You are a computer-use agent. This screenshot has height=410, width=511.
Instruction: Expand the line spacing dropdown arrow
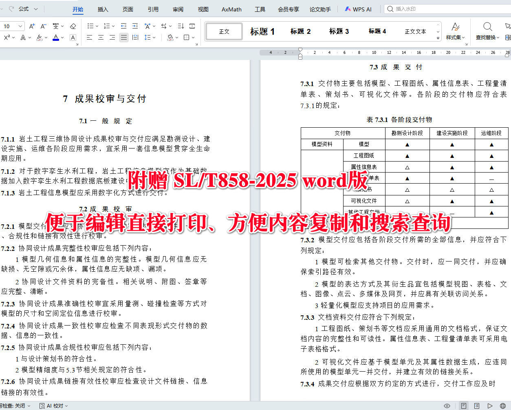(x=154, y=38)
